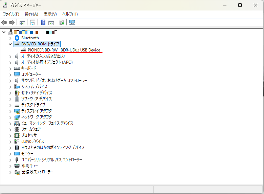Click the Back arrow toolbar icon

point(4,22)
